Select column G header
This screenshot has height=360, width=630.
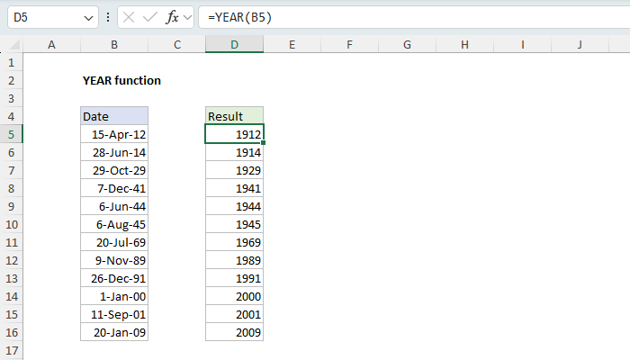(407, 44)
